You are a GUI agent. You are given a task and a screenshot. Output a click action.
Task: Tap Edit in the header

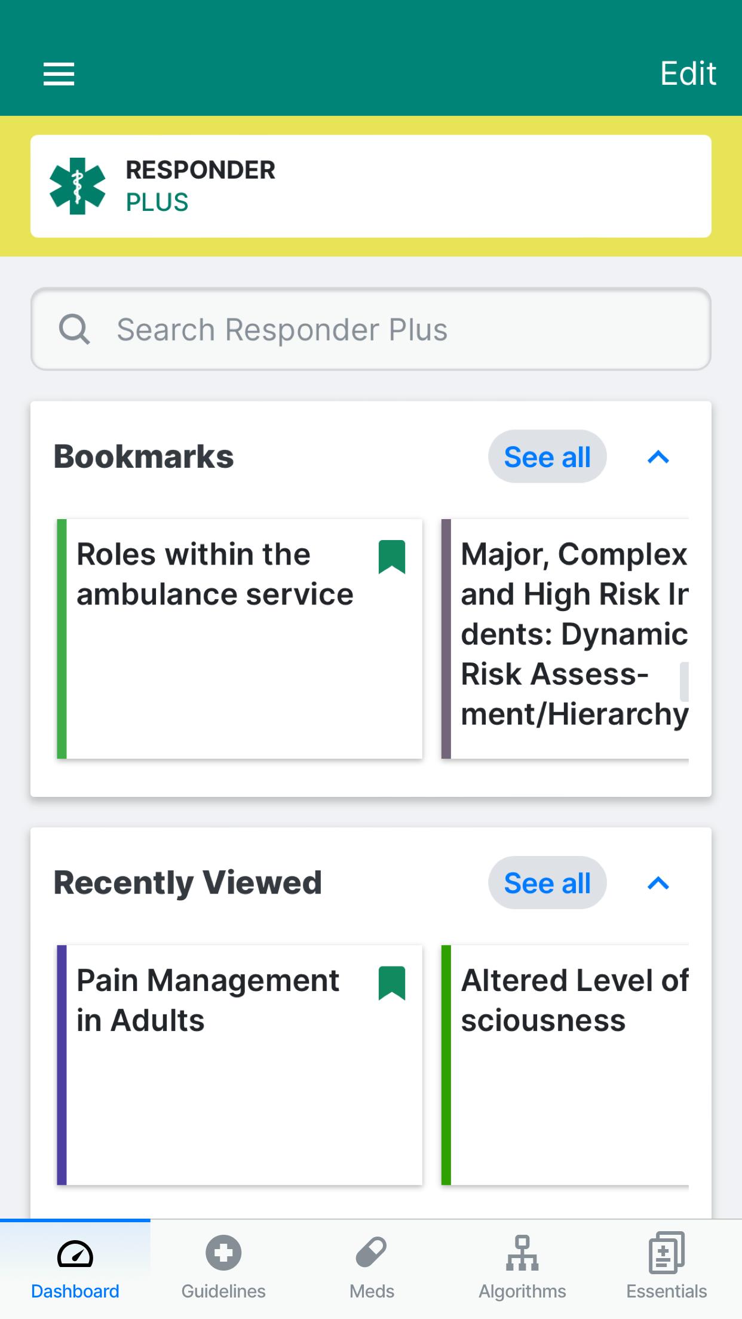click(x=688, y=73)
